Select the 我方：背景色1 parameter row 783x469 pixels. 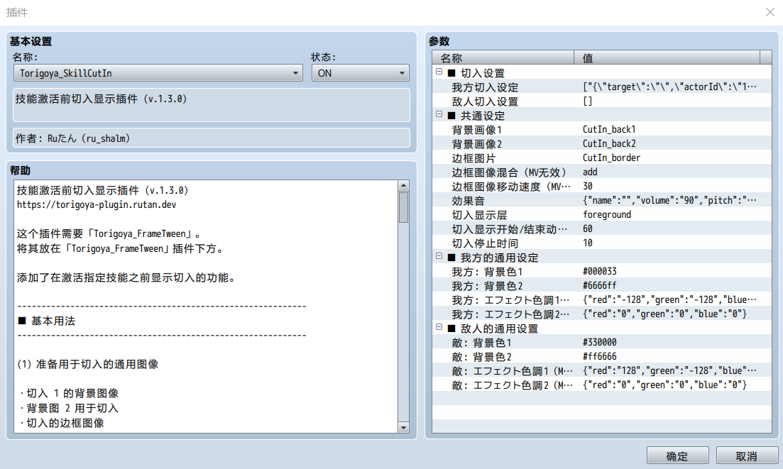click(602, 272)
